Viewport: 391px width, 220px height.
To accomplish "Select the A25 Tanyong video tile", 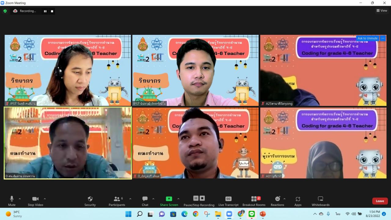I will 323,70.
